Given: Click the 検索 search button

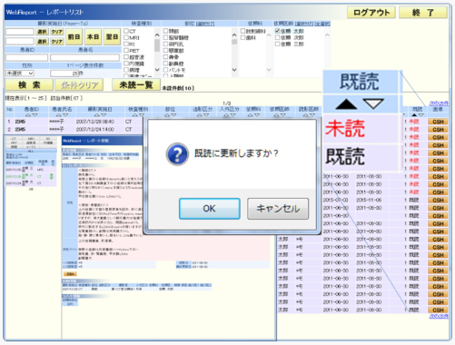Looking at the screenshot, I should pyautogui.click(x=29, y=84).
